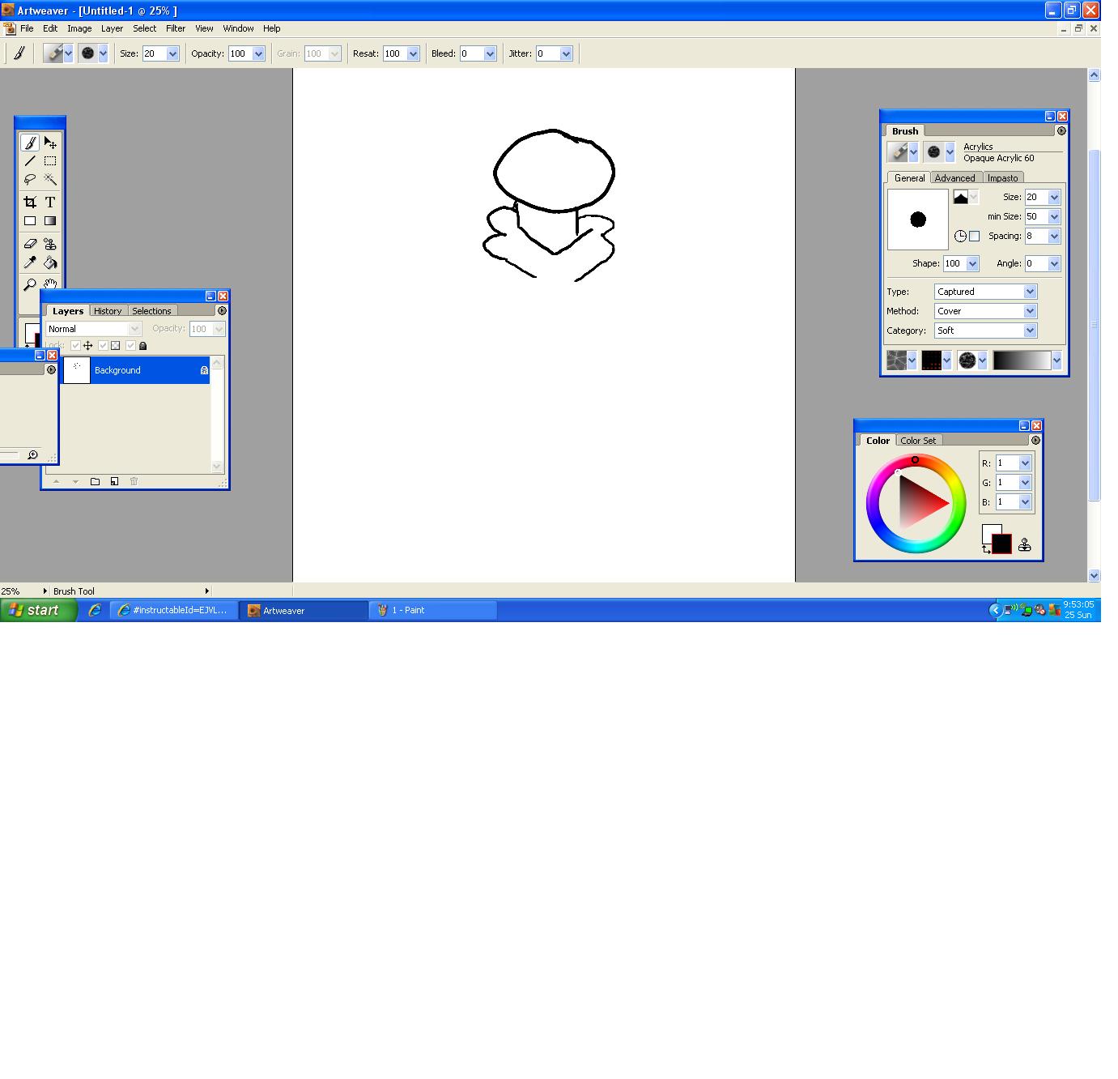The height and width of the screenshot is (1079, 1118).
Task: Switch to the Color Set tab
Action: coord(918,441)
